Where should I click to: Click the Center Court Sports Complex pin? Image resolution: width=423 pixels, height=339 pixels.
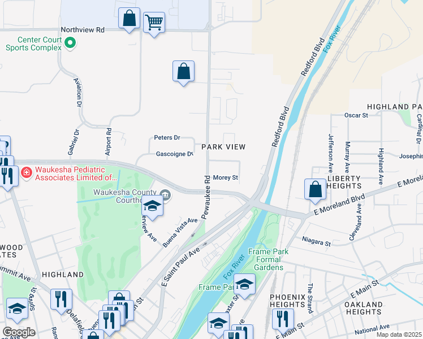click(70, 43)
